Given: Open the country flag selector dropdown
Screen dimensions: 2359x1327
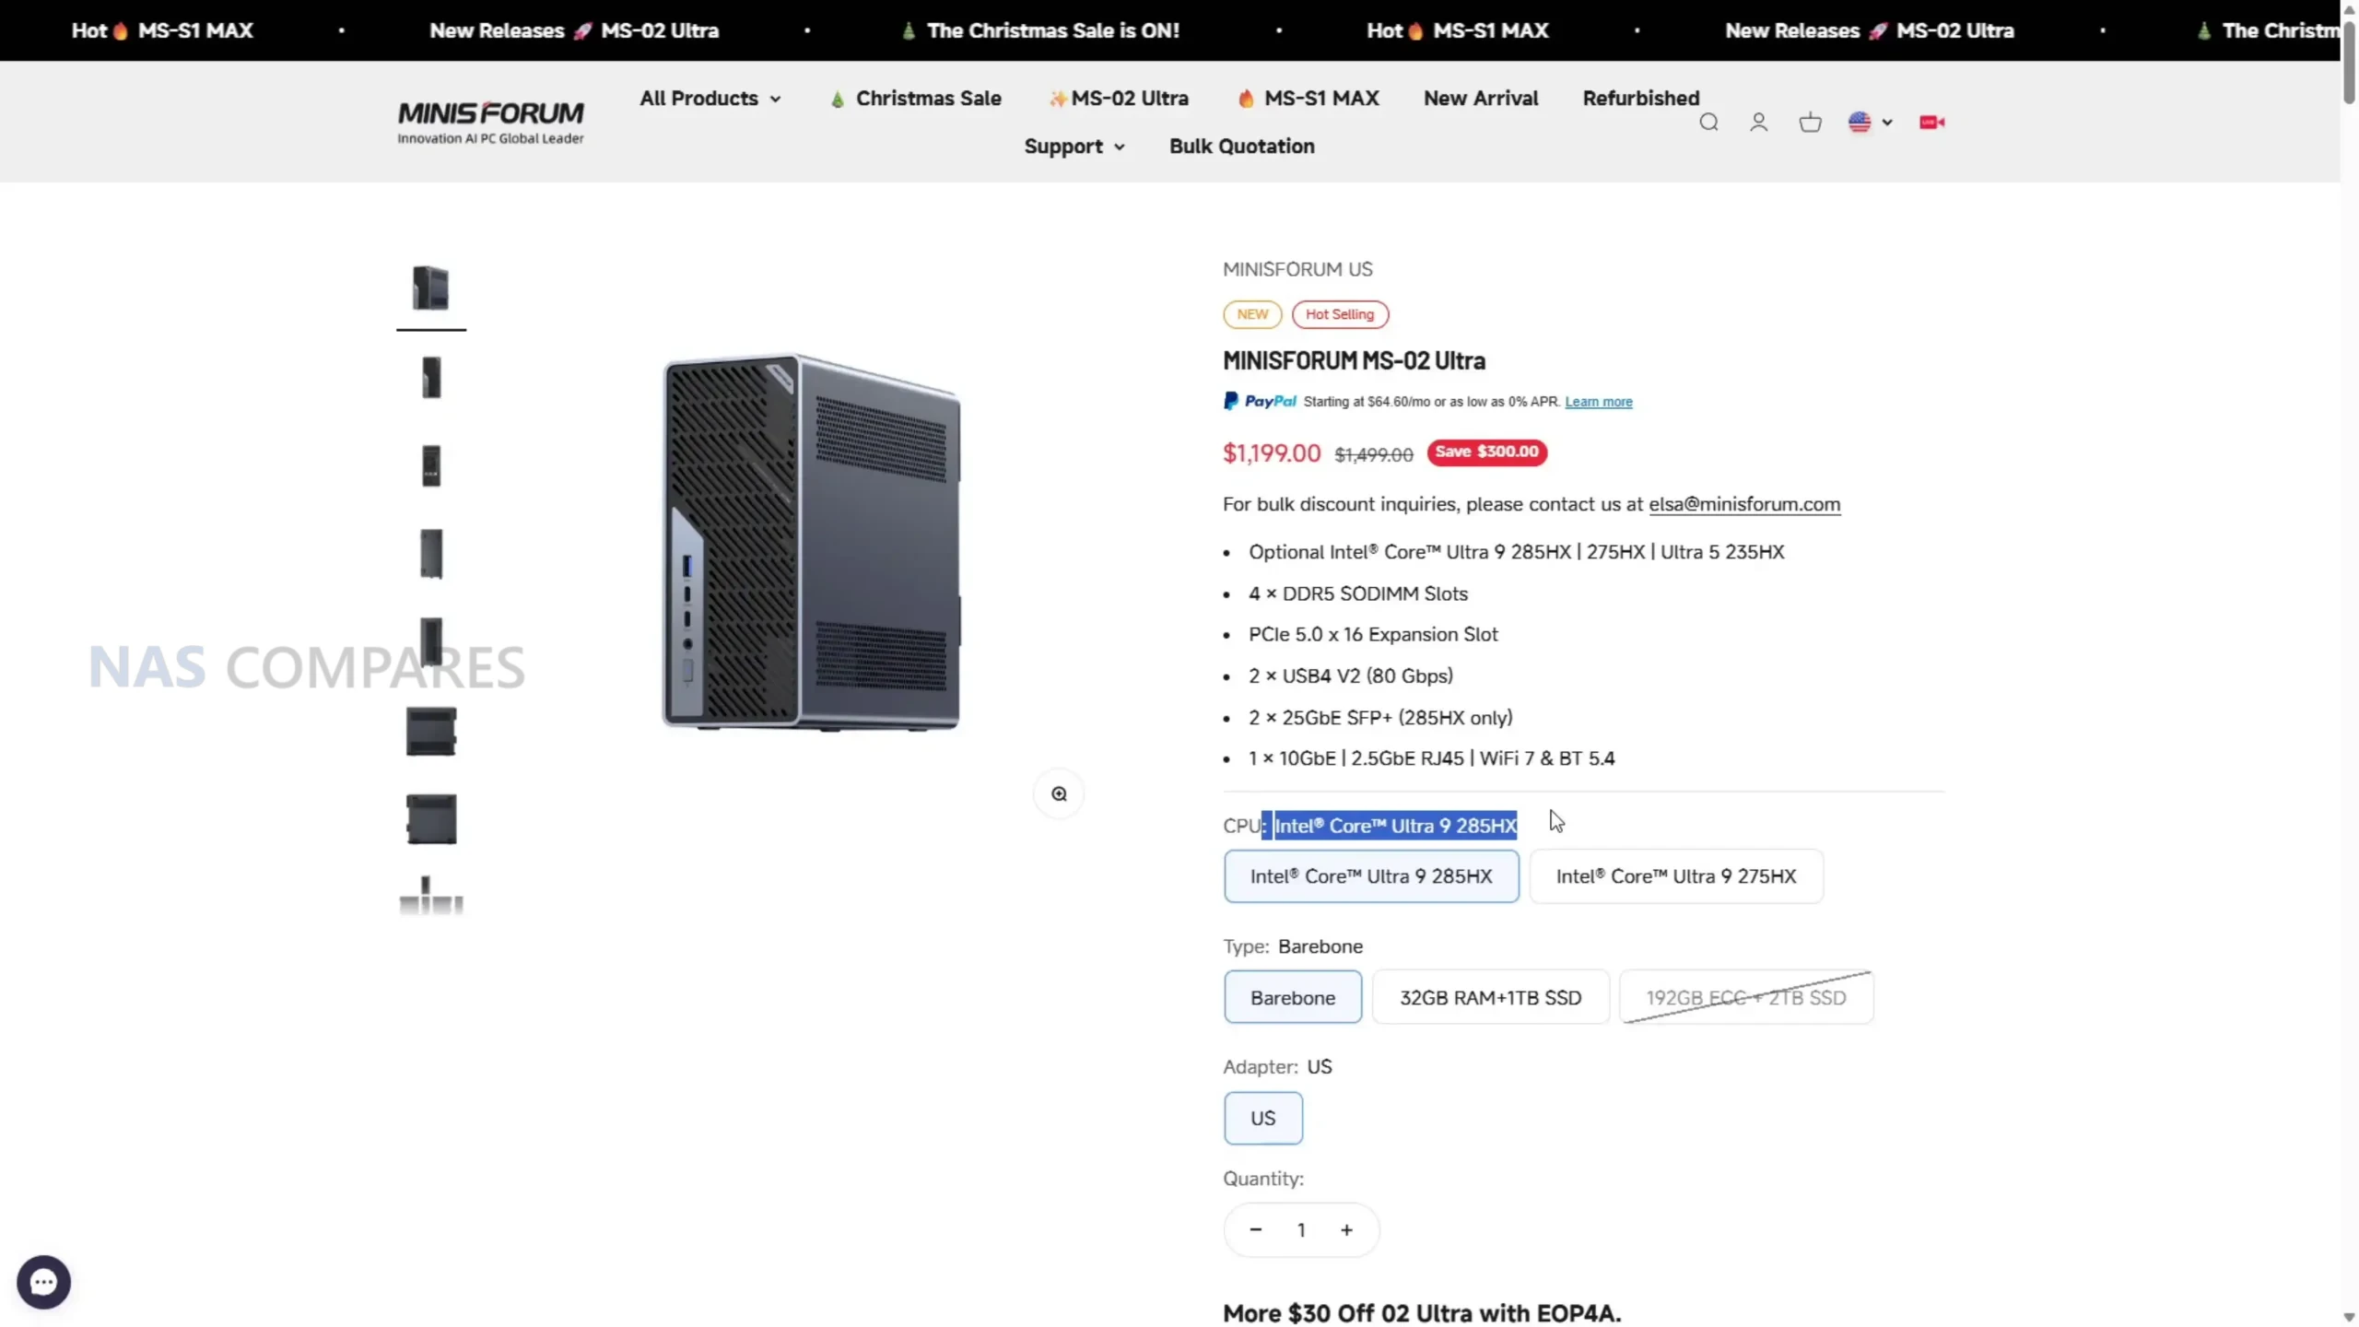Looking at the screenshot, I should tap(1869, 123).
